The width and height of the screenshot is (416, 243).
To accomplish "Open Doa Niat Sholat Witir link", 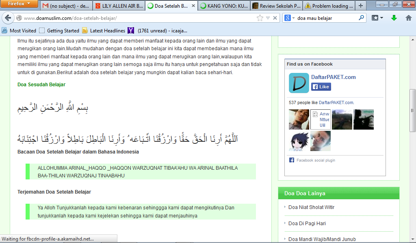I will pos(311,207).
